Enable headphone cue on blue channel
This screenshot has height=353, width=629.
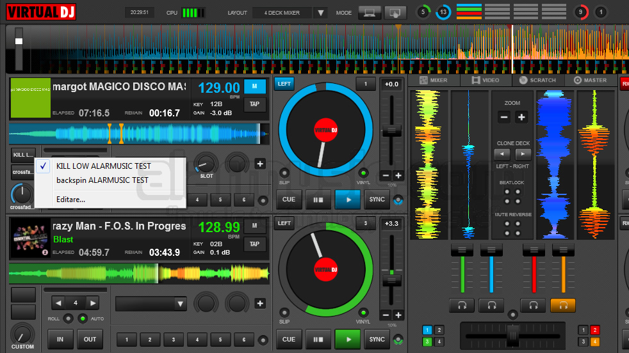coord(492,306)
